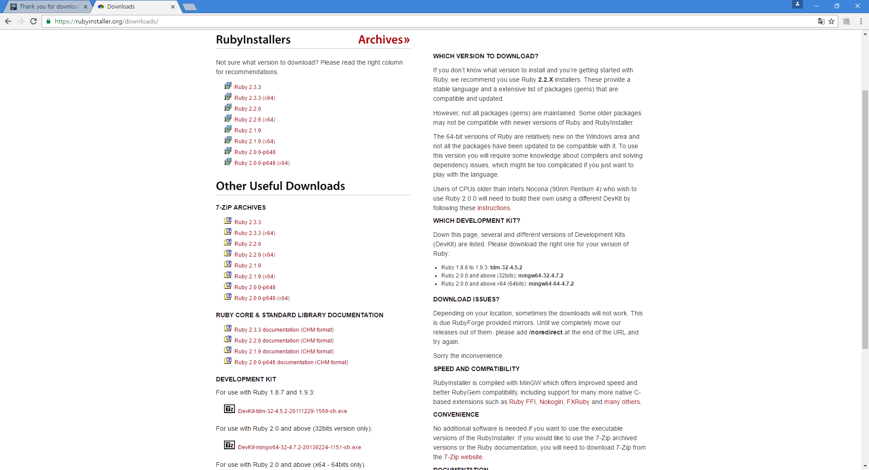Open the Ruby FFI link

(522, 402)
